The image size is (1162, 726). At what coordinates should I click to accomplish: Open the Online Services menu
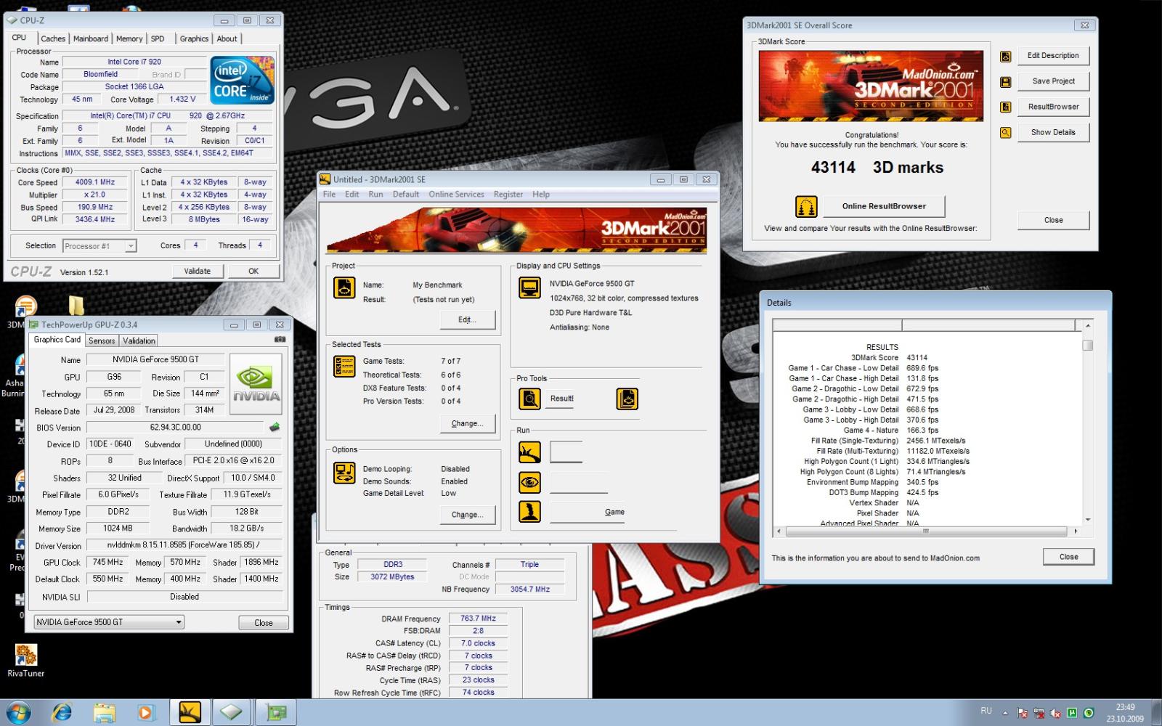pos(456,195)
